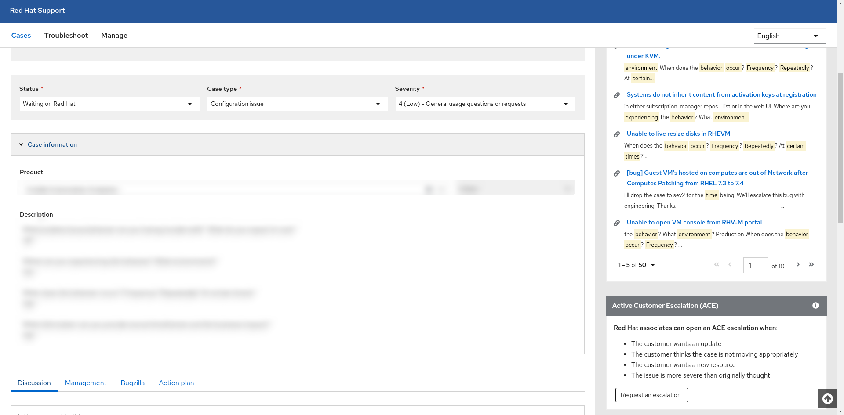Select the Discussion tab
844x415 pixels.
(34, 383)
